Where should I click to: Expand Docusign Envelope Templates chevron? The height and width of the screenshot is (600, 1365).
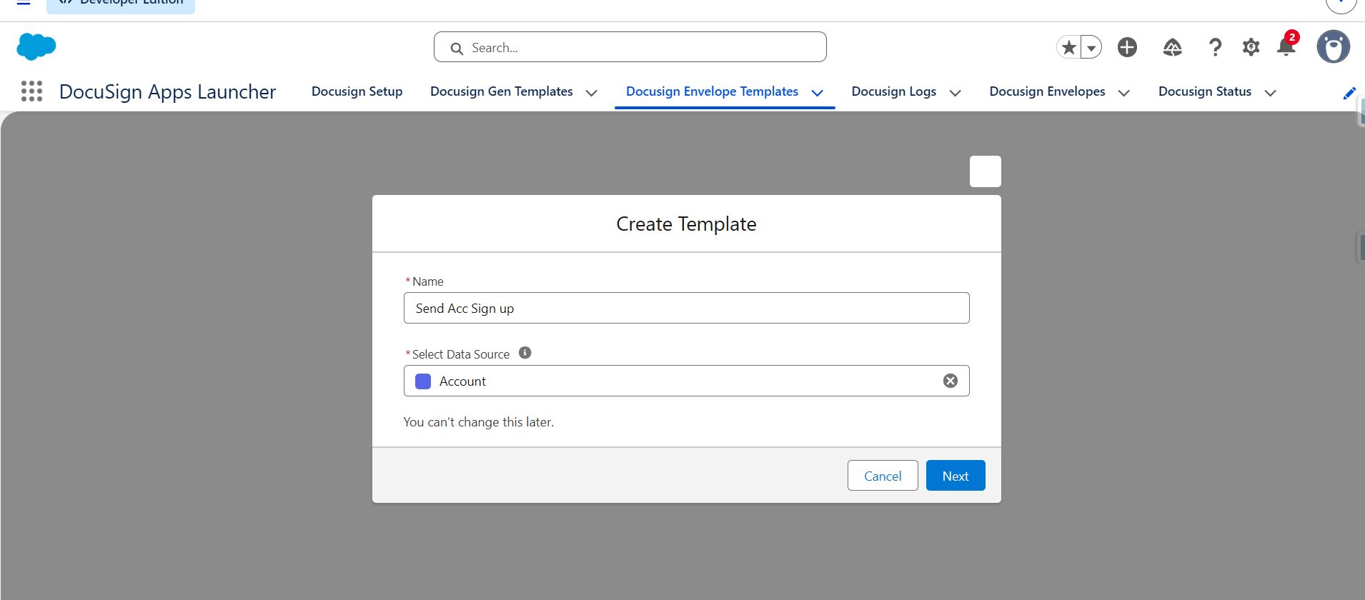click(x=818, y=93)
